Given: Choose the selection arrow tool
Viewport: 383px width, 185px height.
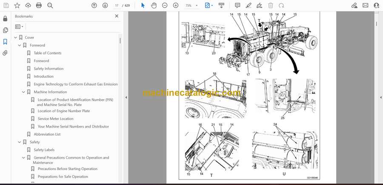Looking at the screenshot, I should pos(143,6).
